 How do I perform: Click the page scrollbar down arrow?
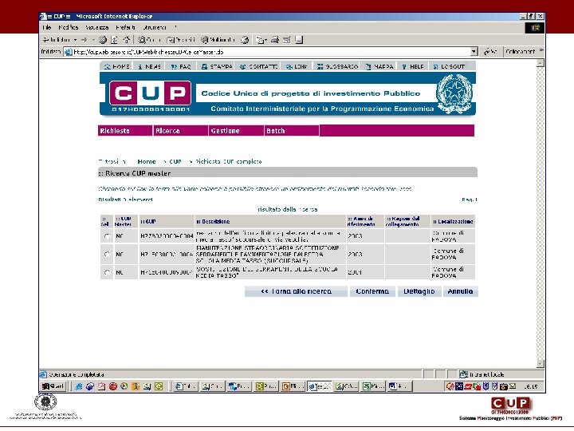(x=541, y=364)
